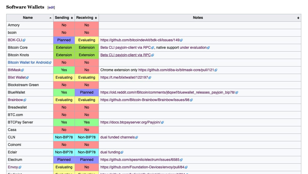
Task: Select the Electrum name cell
Action: 30,160
